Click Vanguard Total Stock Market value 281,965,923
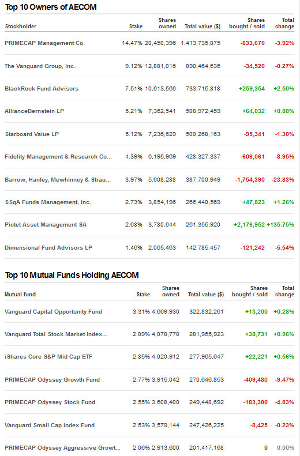Screen dimensions: 300x456 207,334
